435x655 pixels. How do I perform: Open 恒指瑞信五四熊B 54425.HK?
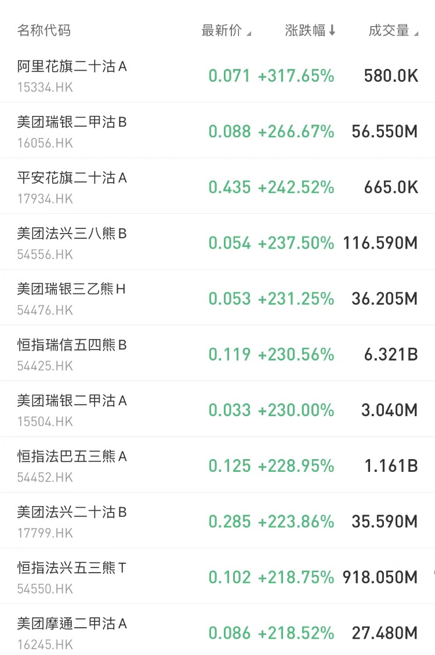tap(72, 354)
